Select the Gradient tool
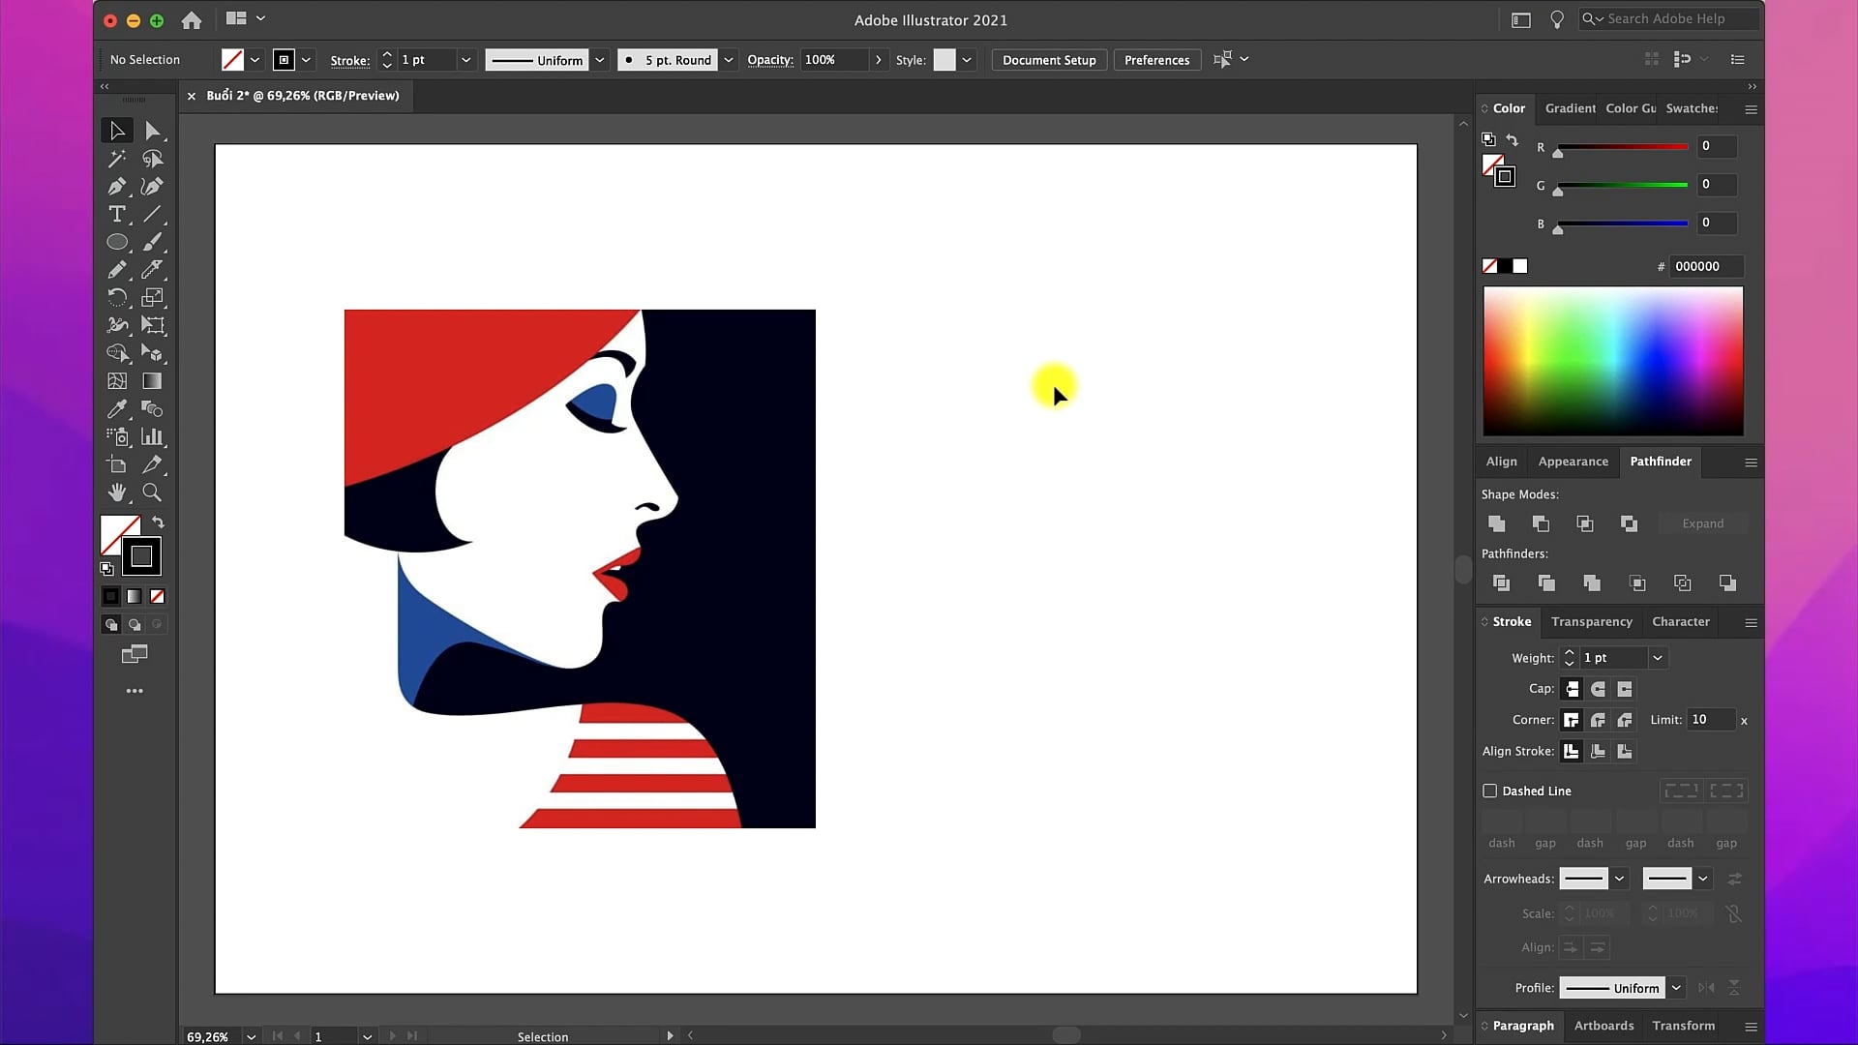The image size is (1858, 1045). click(x=152, y=381)
